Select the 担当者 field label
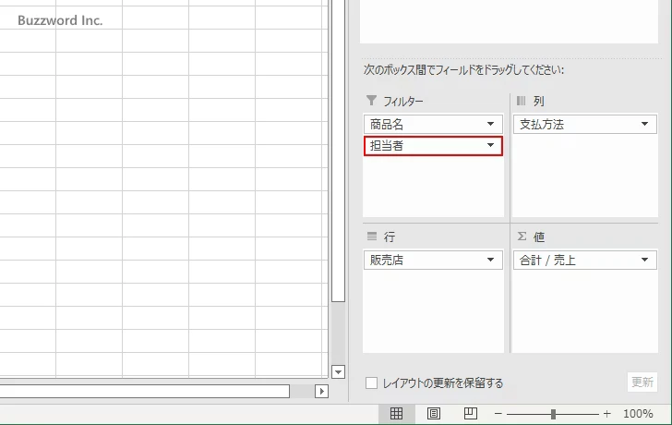The image size is (672, 425). 387,145
